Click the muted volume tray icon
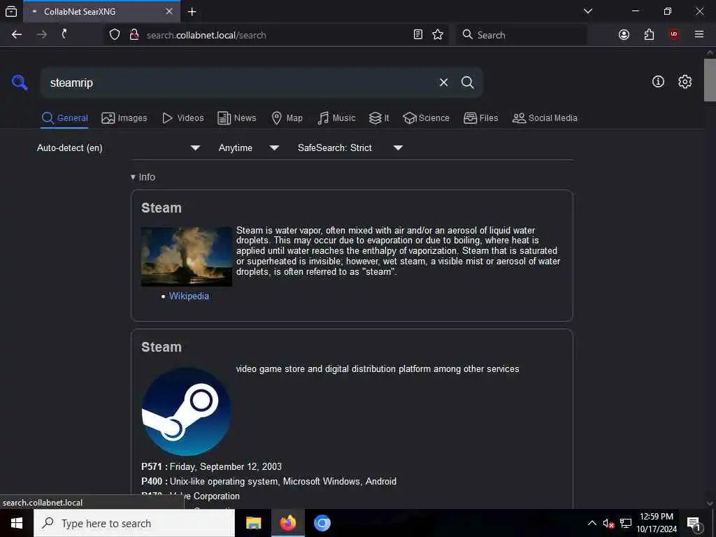This screenshot has width=716, height=537. click(608, 523)
